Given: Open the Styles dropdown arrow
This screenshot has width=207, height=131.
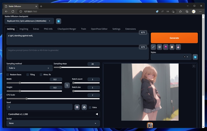Looking at the screenshot, I should [x=187, y=57].
